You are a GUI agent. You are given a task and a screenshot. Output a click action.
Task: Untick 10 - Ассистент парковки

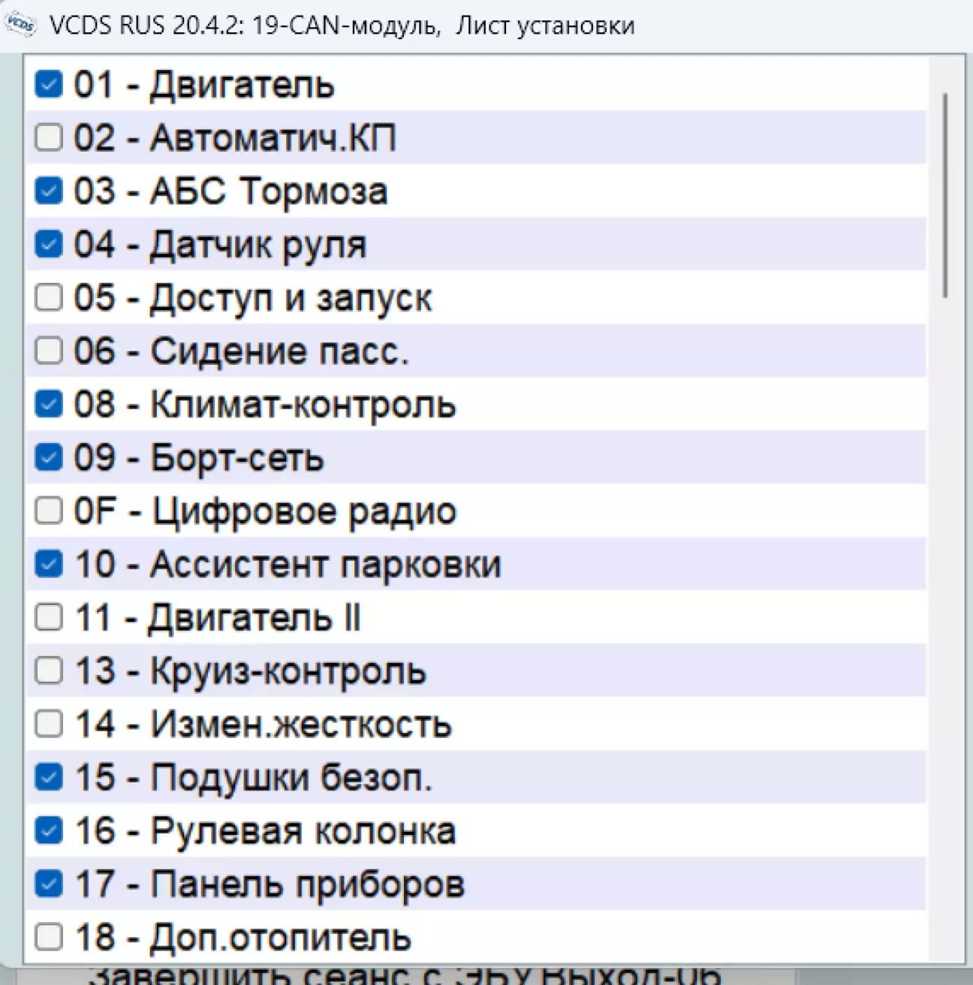(x=49, y=564)
